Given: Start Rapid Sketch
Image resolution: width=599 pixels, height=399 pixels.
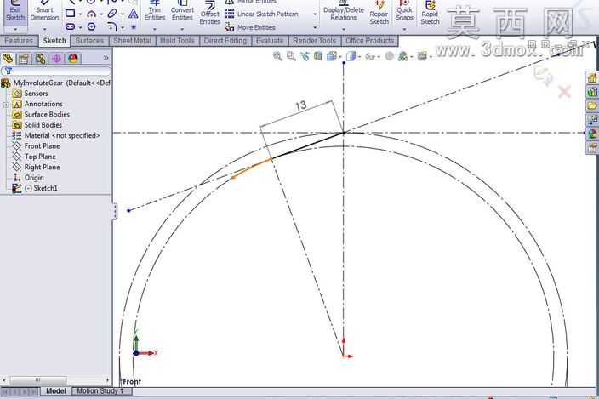Looking at the screenshot, I should 430,14.
